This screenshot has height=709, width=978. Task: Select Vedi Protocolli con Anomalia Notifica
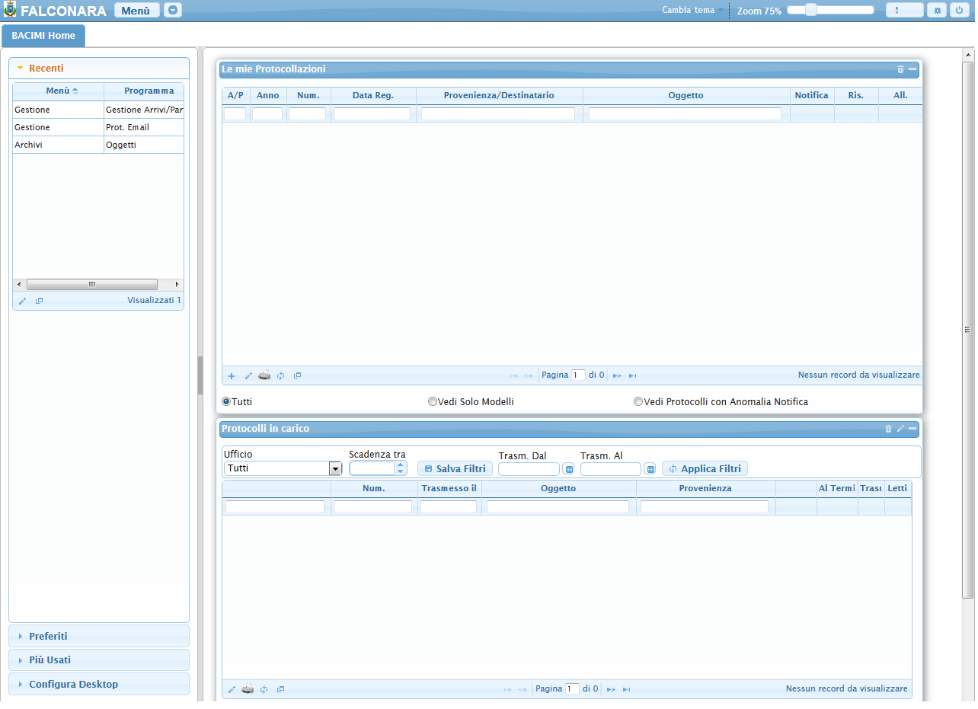point(638,401)
